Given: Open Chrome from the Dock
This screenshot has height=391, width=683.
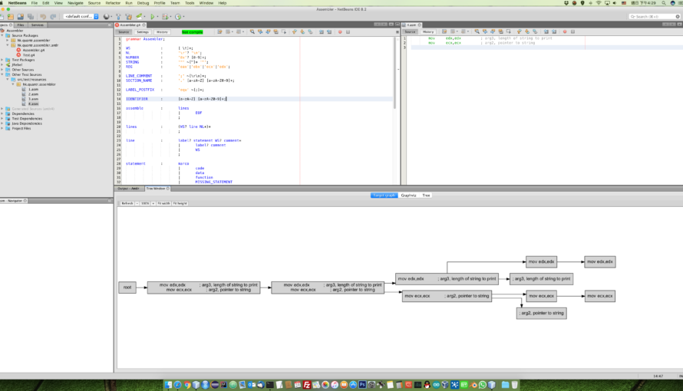Looking at the screenshot, I should click(x=187, y=384).
